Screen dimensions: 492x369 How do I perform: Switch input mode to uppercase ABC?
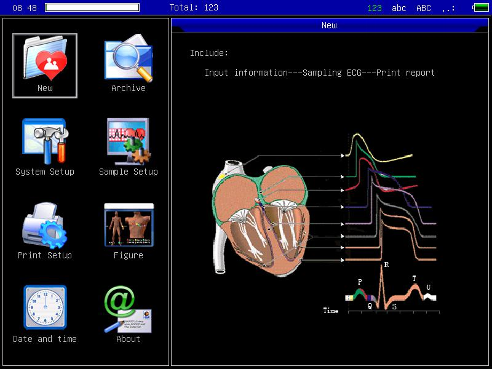pos(423,8)
